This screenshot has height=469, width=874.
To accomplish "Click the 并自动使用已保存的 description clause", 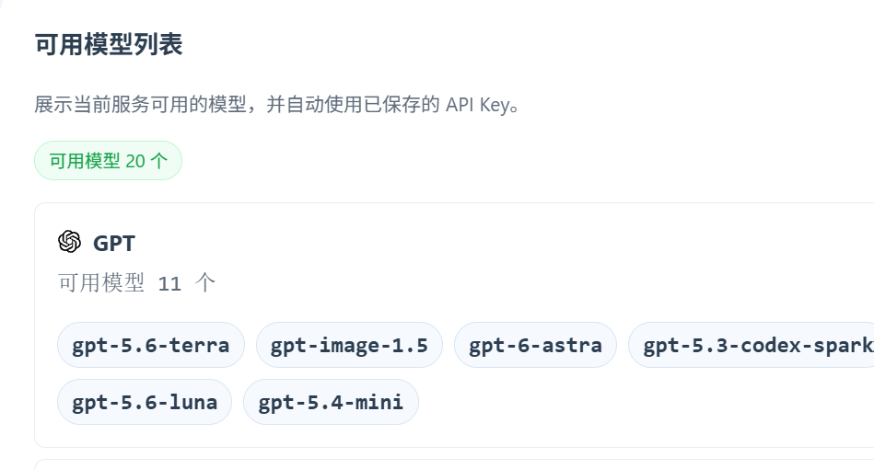I will 353,105.
